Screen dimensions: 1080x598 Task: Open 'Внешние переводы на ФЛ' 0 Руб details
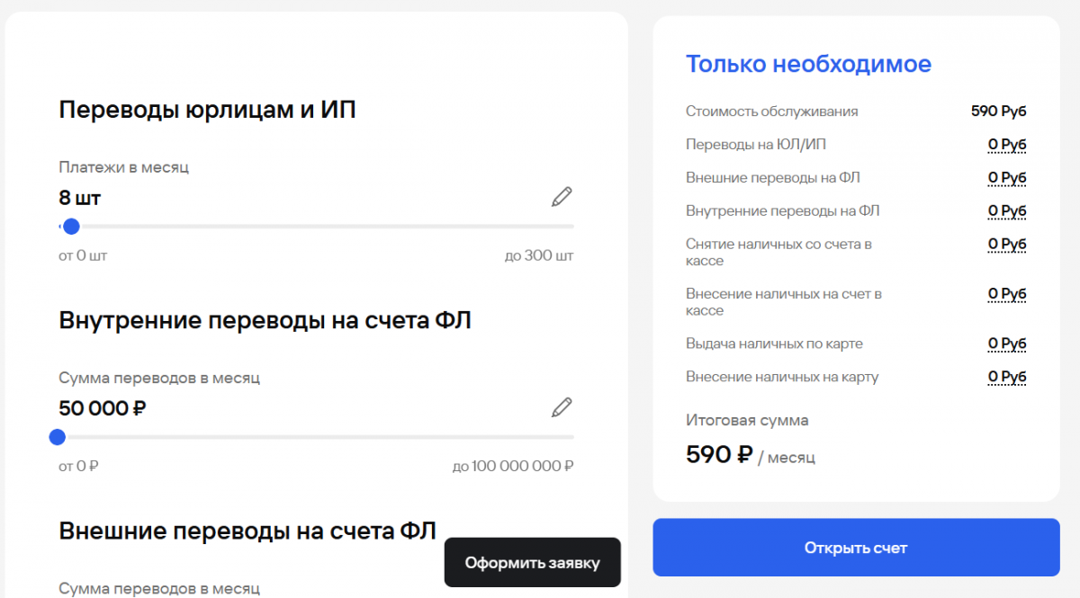(1007, 178)
